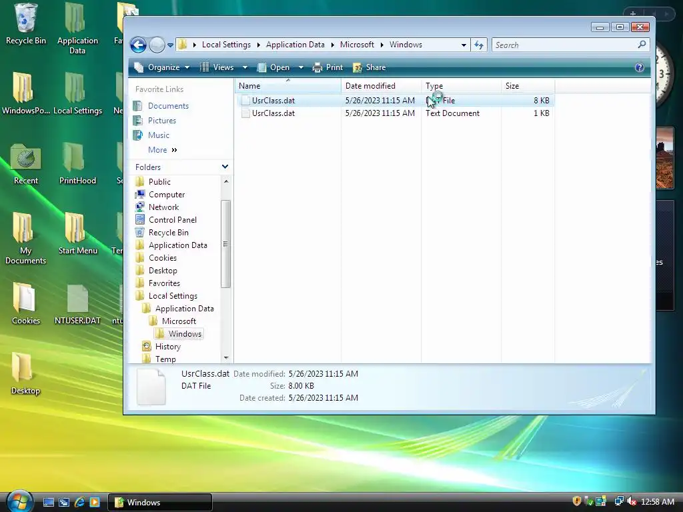Click folder tree scroll down arrow
The height and width of the screenshot is (512, 683).
pos(225,358)
